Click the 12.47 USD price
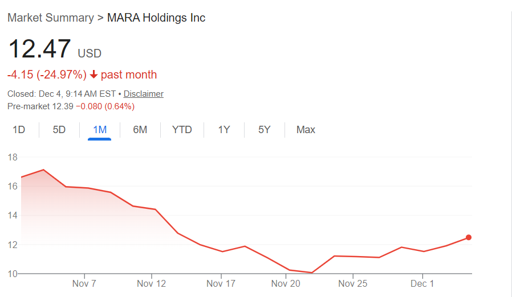 click(x=40, y=49)
